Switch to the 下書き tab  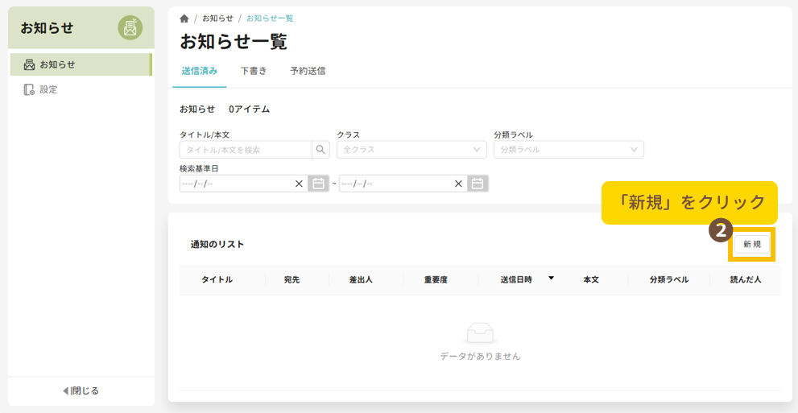tap(254, 71)
